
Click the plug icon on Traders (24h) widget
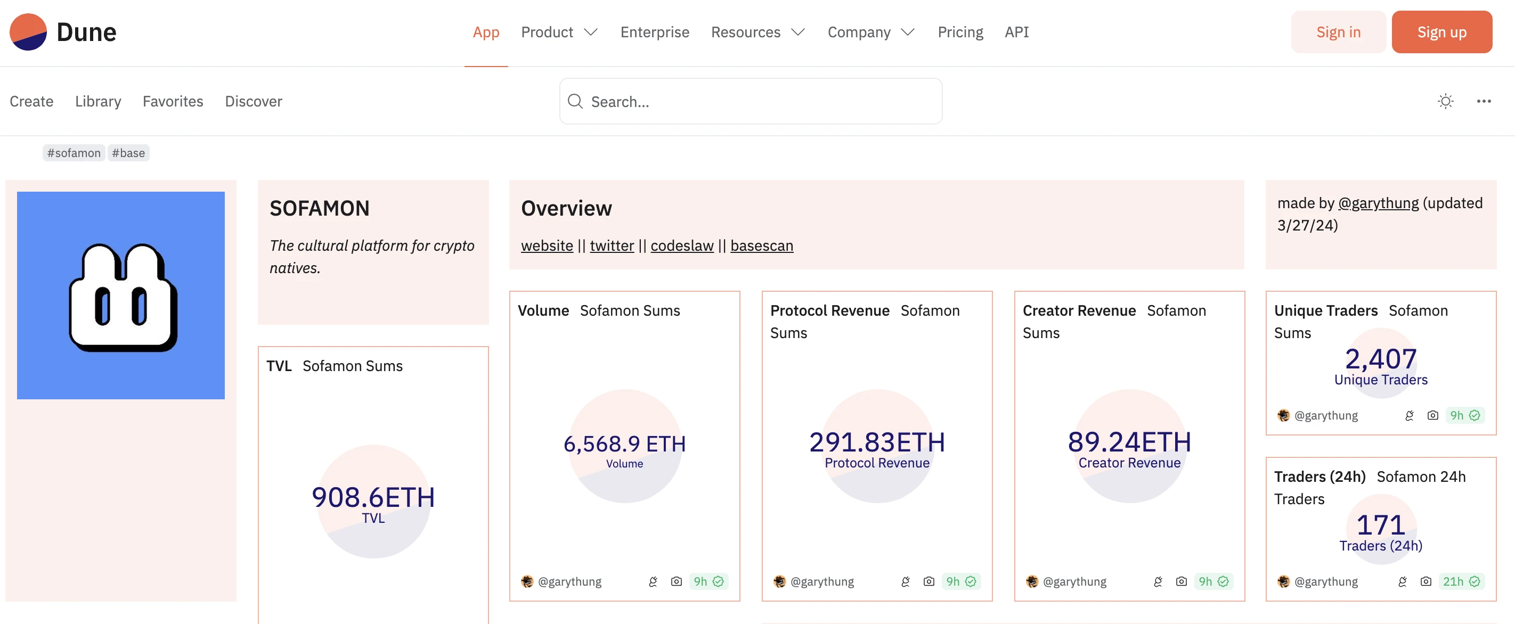(x=1402, y=581)
